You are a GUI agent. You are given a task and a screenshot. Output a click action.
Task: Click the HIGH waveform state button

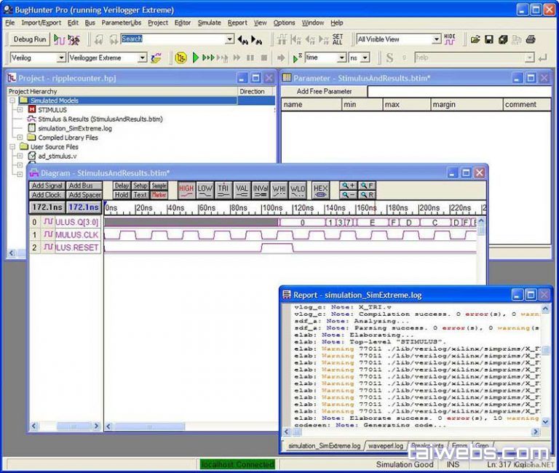point(186,190)
